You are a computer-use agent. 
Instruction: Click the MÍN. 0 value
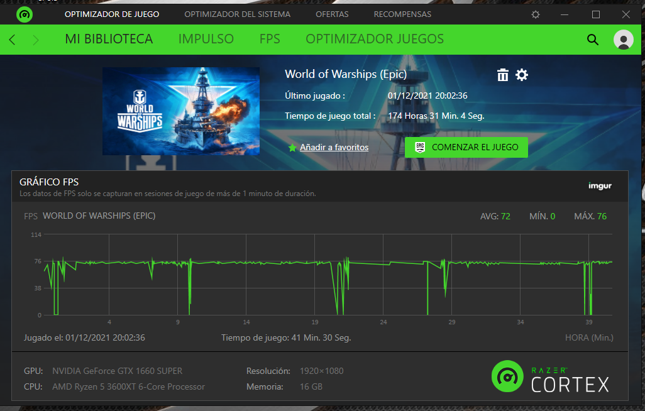(x=542, y=216)
